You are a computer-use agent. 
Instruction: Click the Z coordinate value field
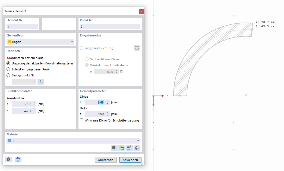pos(22,111)
